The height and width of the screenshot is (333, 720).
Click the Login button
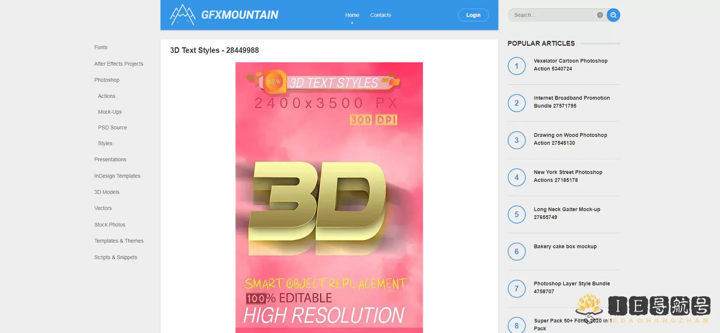[x=473, y=15]
